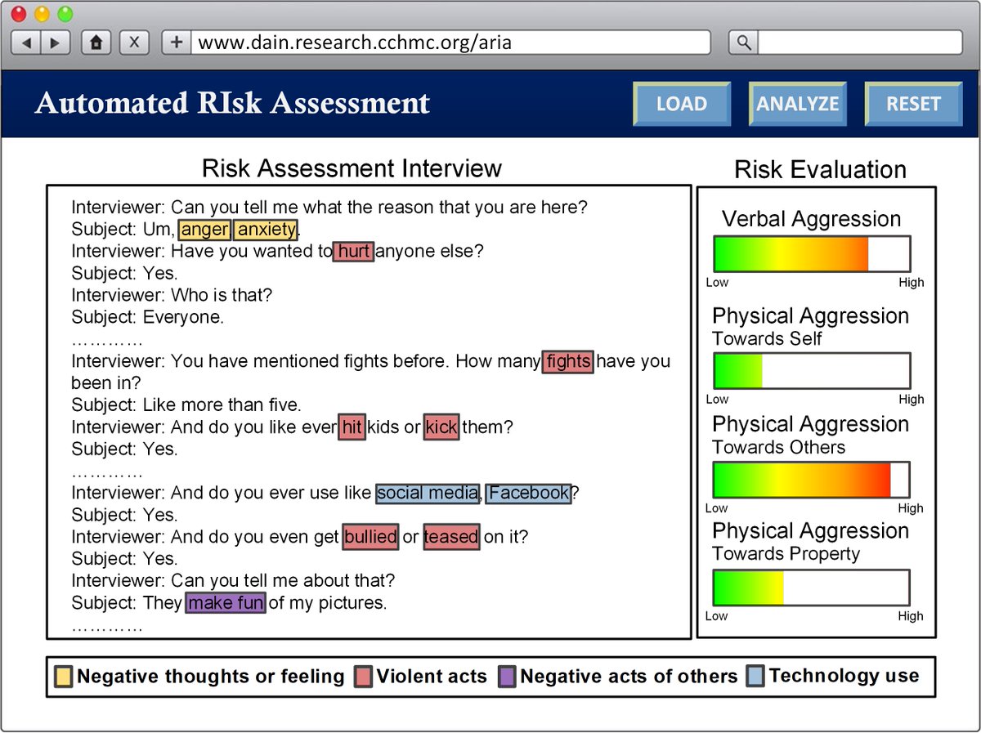
Task: Click the line 'Interviewer: Who is that?'
Action: point(172,295)
